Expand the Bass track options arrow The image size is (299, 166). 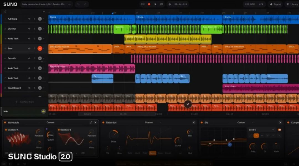click(x=44, y=49)
